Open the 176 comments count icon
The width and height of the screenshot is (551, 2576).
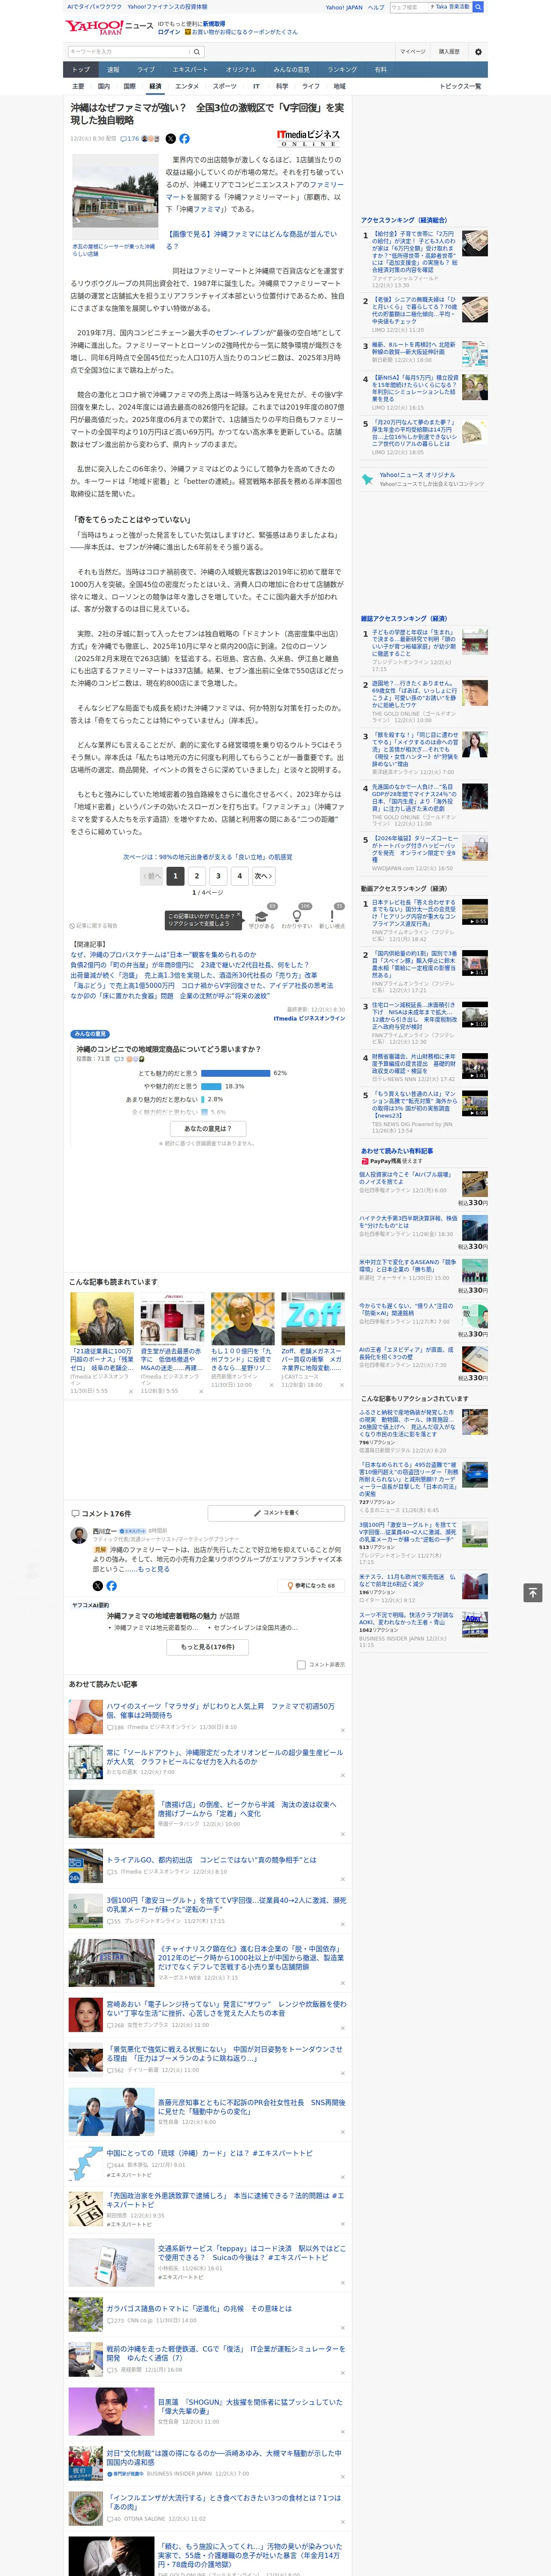pyautogui.click(x=130, y=139)
